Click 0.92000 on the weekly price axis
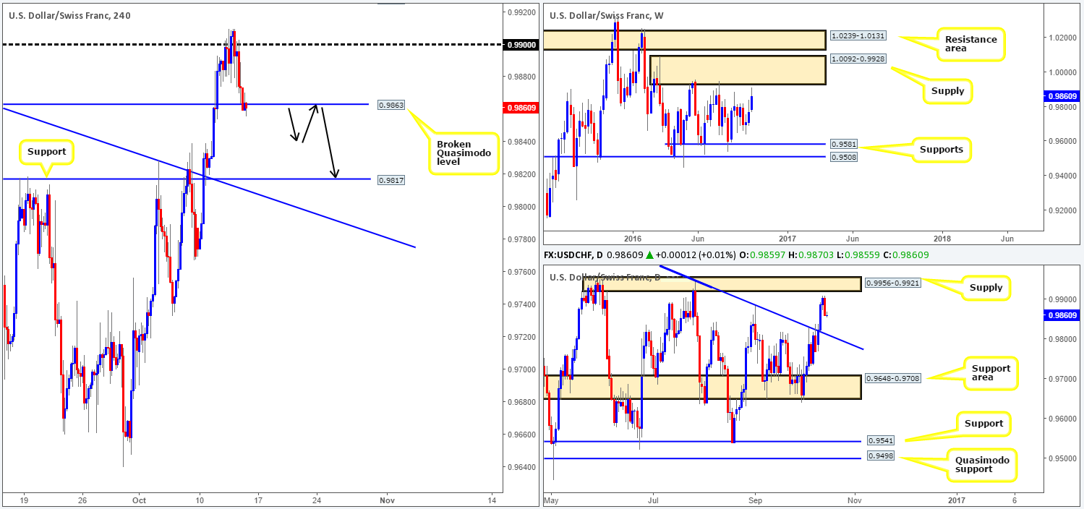The height and width of the screenshot is (509, 1084). (1062, 210)
